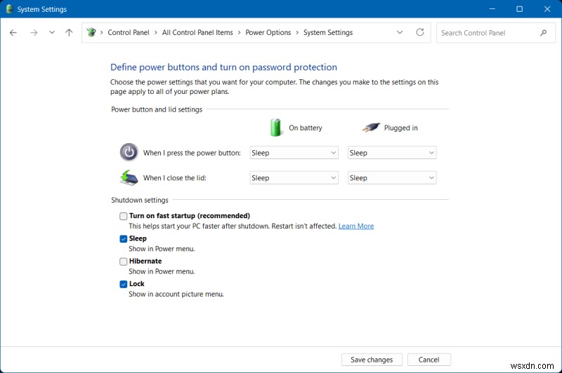Open close lid Plugged in dropdown
Screen dimensions: 562x373
[x=392, y=178]
